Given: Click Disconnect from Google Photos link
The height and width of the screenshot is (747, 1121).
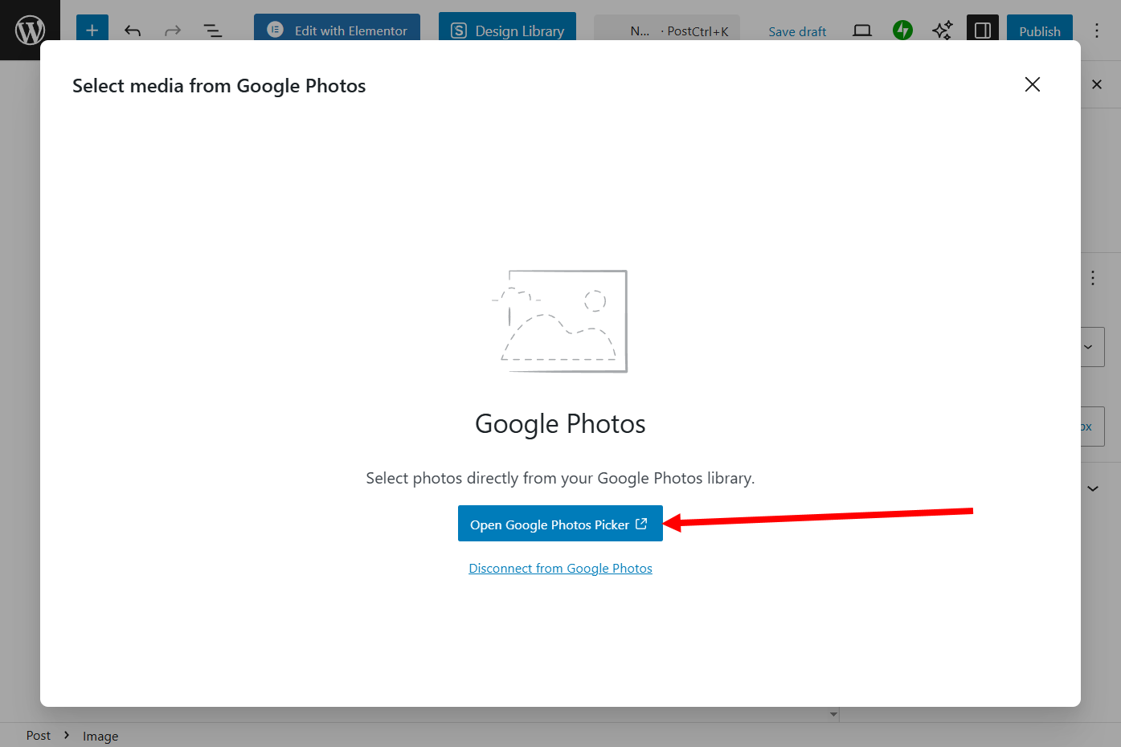Looking at the screenshot, I should [560, 569].
